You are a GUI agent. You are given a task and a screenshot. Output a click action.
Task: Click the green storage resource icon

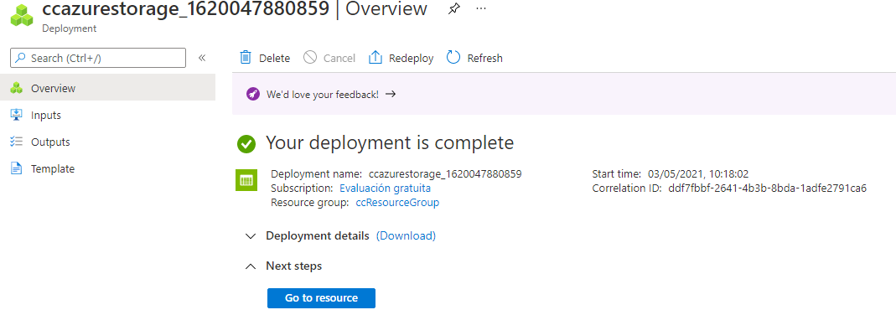tap(246, 180)
